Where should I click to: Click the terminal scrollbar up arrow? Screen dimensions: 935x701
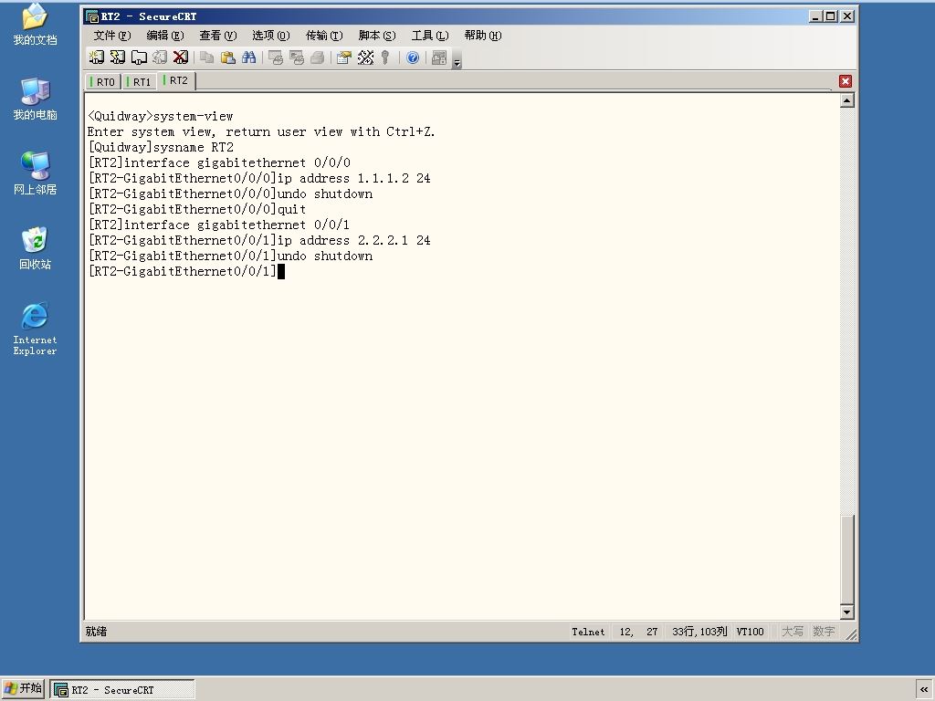[x=846, y=100]
